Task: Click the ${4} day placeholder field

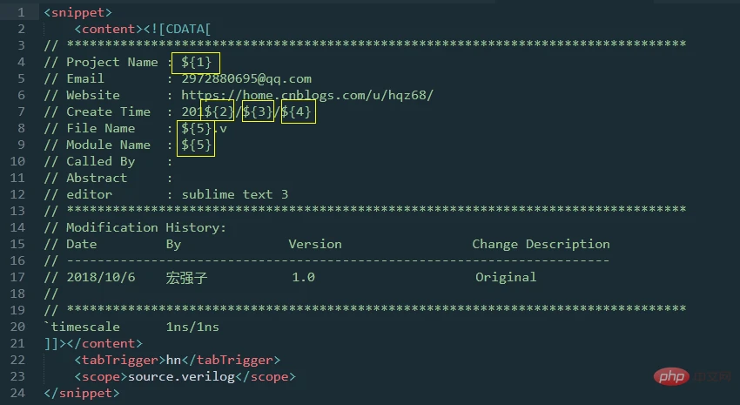Action: 295,111
